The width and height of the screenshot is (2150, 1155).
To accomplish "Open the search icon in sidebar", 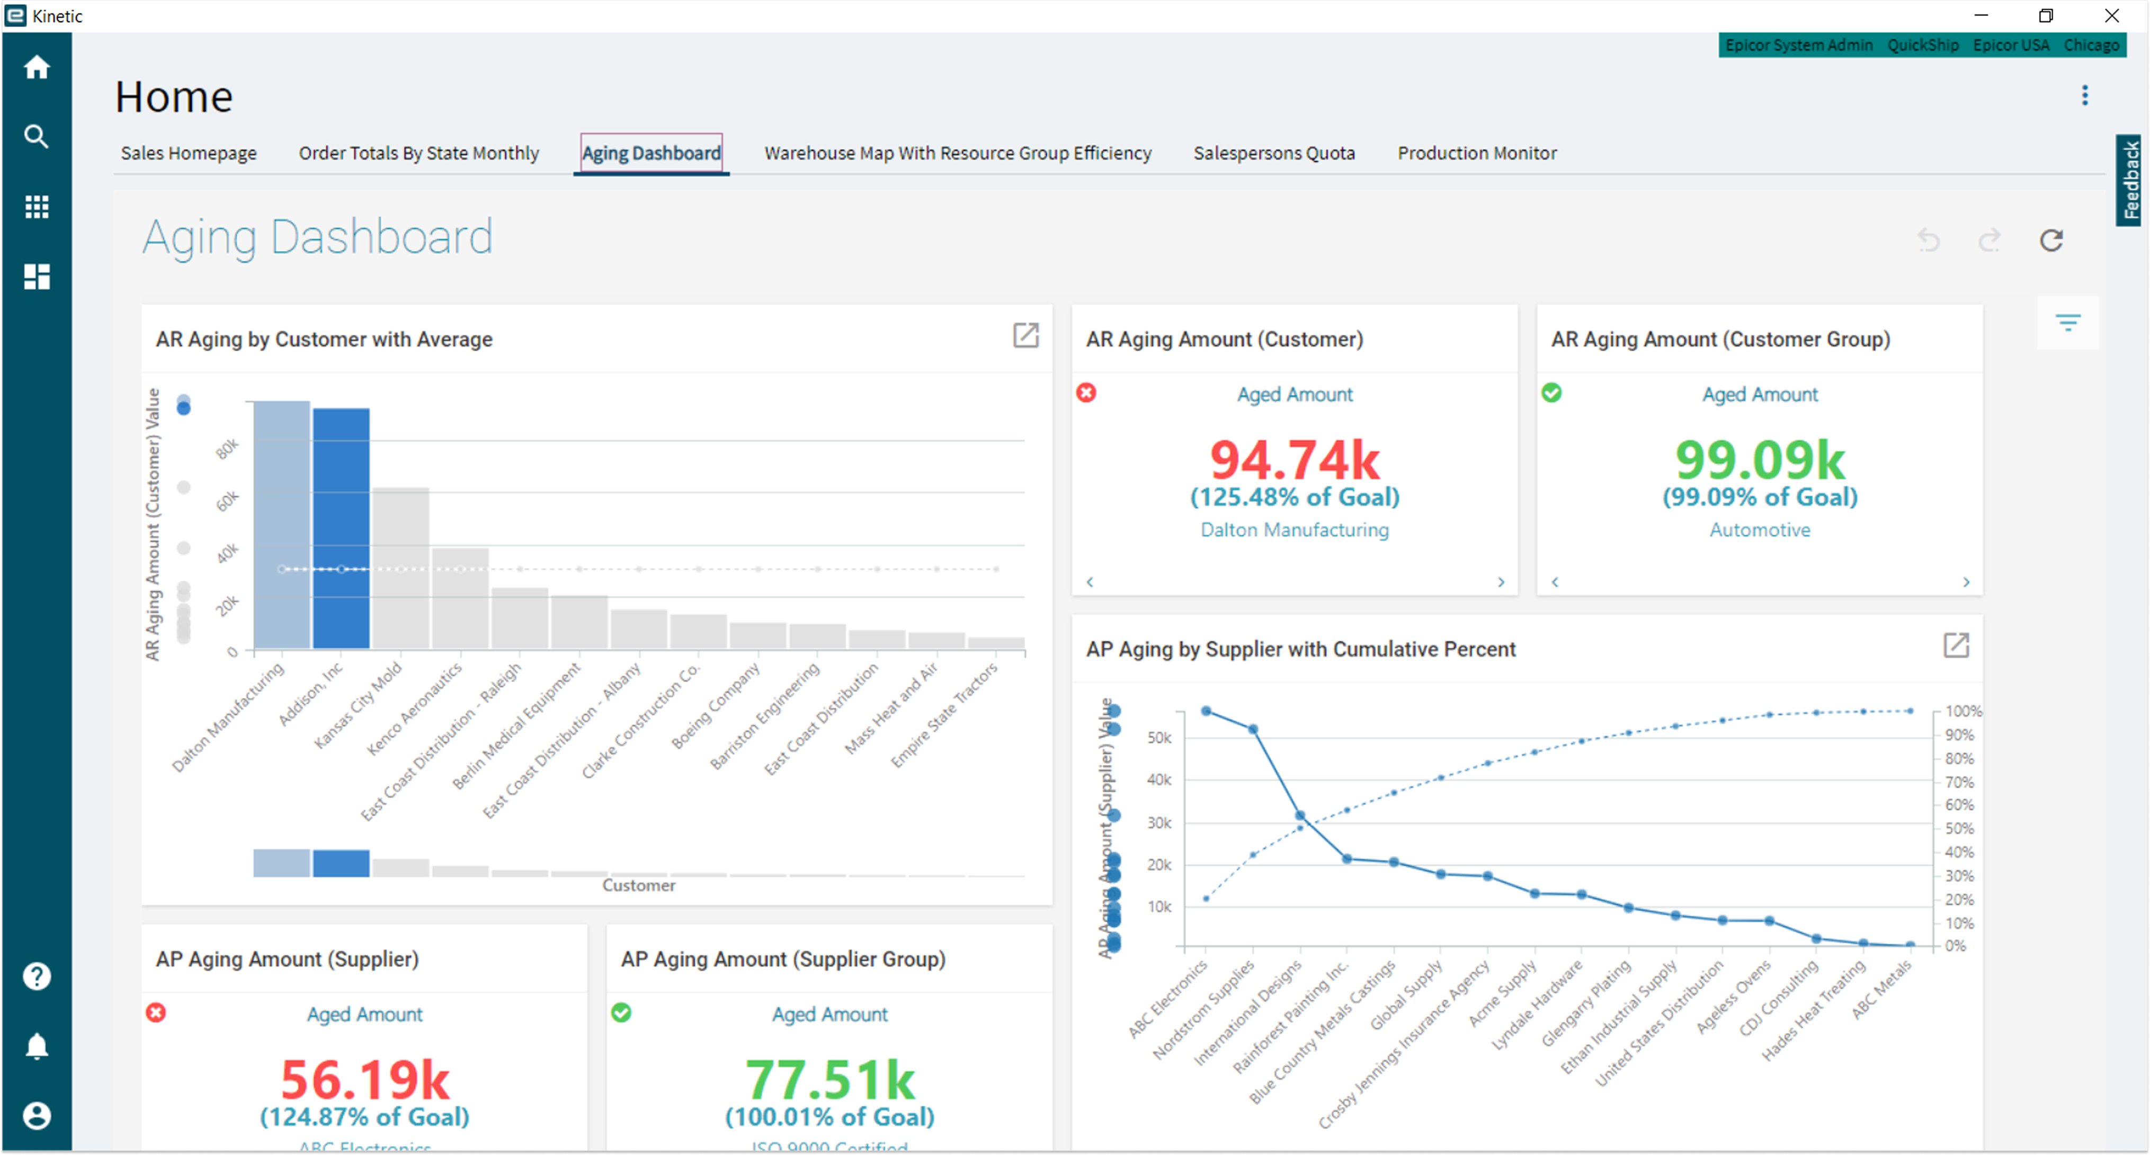I will tap(36, 136).
